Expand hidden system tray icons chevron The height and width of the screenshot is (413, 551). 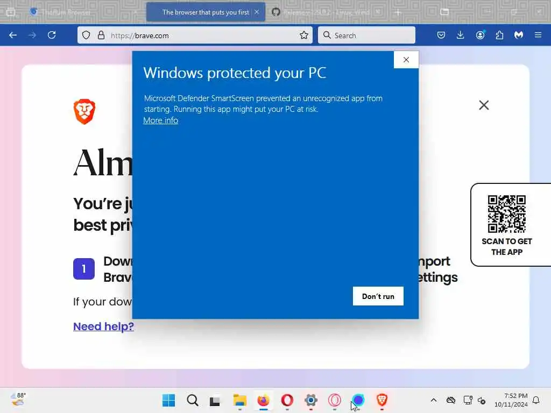(434, 400)
